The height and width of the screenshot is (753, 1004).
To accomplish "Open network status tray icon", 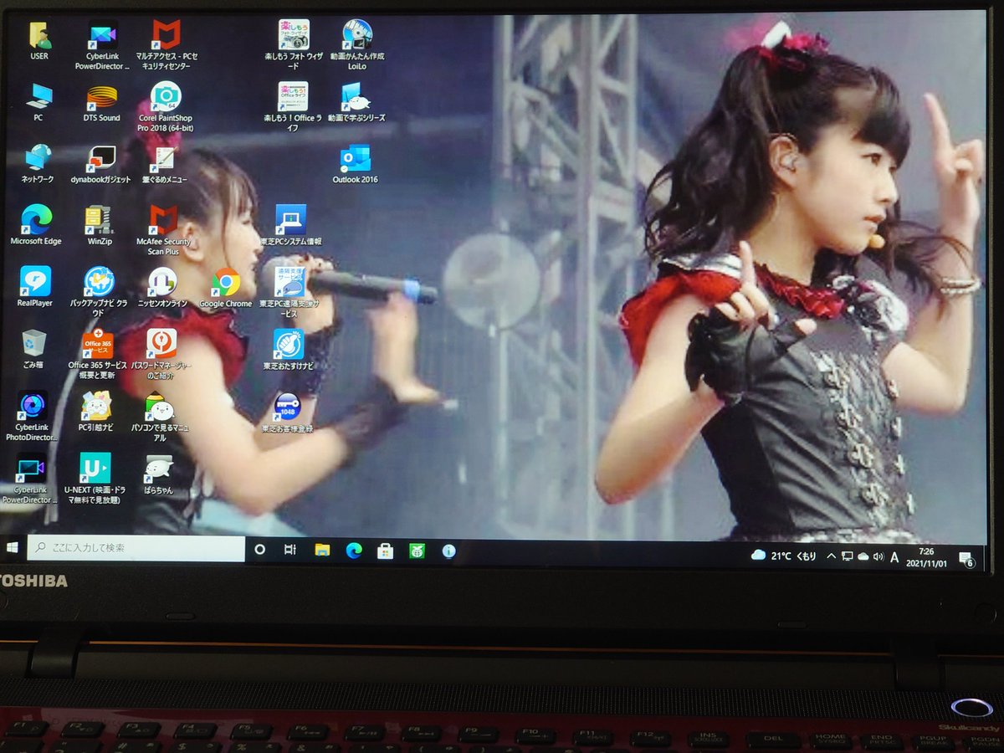I will click(847, 556).
